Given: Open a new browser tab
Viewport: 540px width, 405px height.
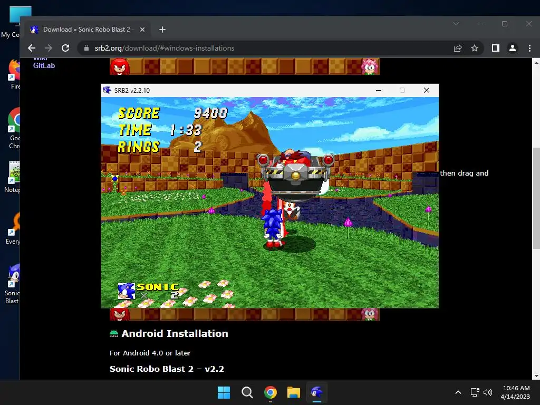Looking at the screenshot, I should (162, 30).
